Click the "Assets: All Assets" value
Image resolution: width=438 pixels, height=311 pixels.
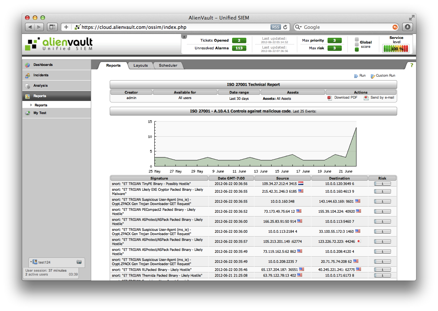tap(277, 99)
